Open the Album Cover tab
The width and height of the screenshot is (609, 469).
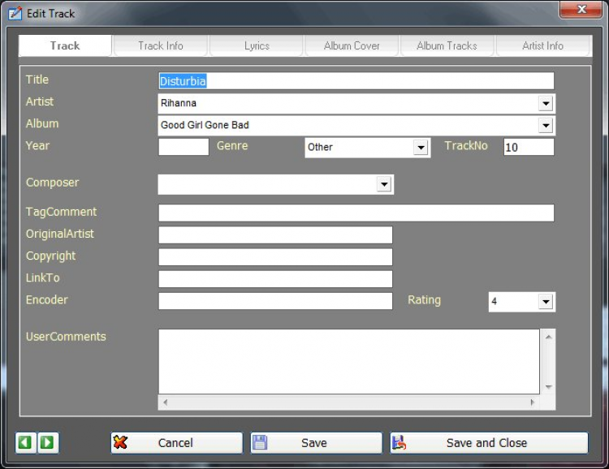[x=352, y=45]
